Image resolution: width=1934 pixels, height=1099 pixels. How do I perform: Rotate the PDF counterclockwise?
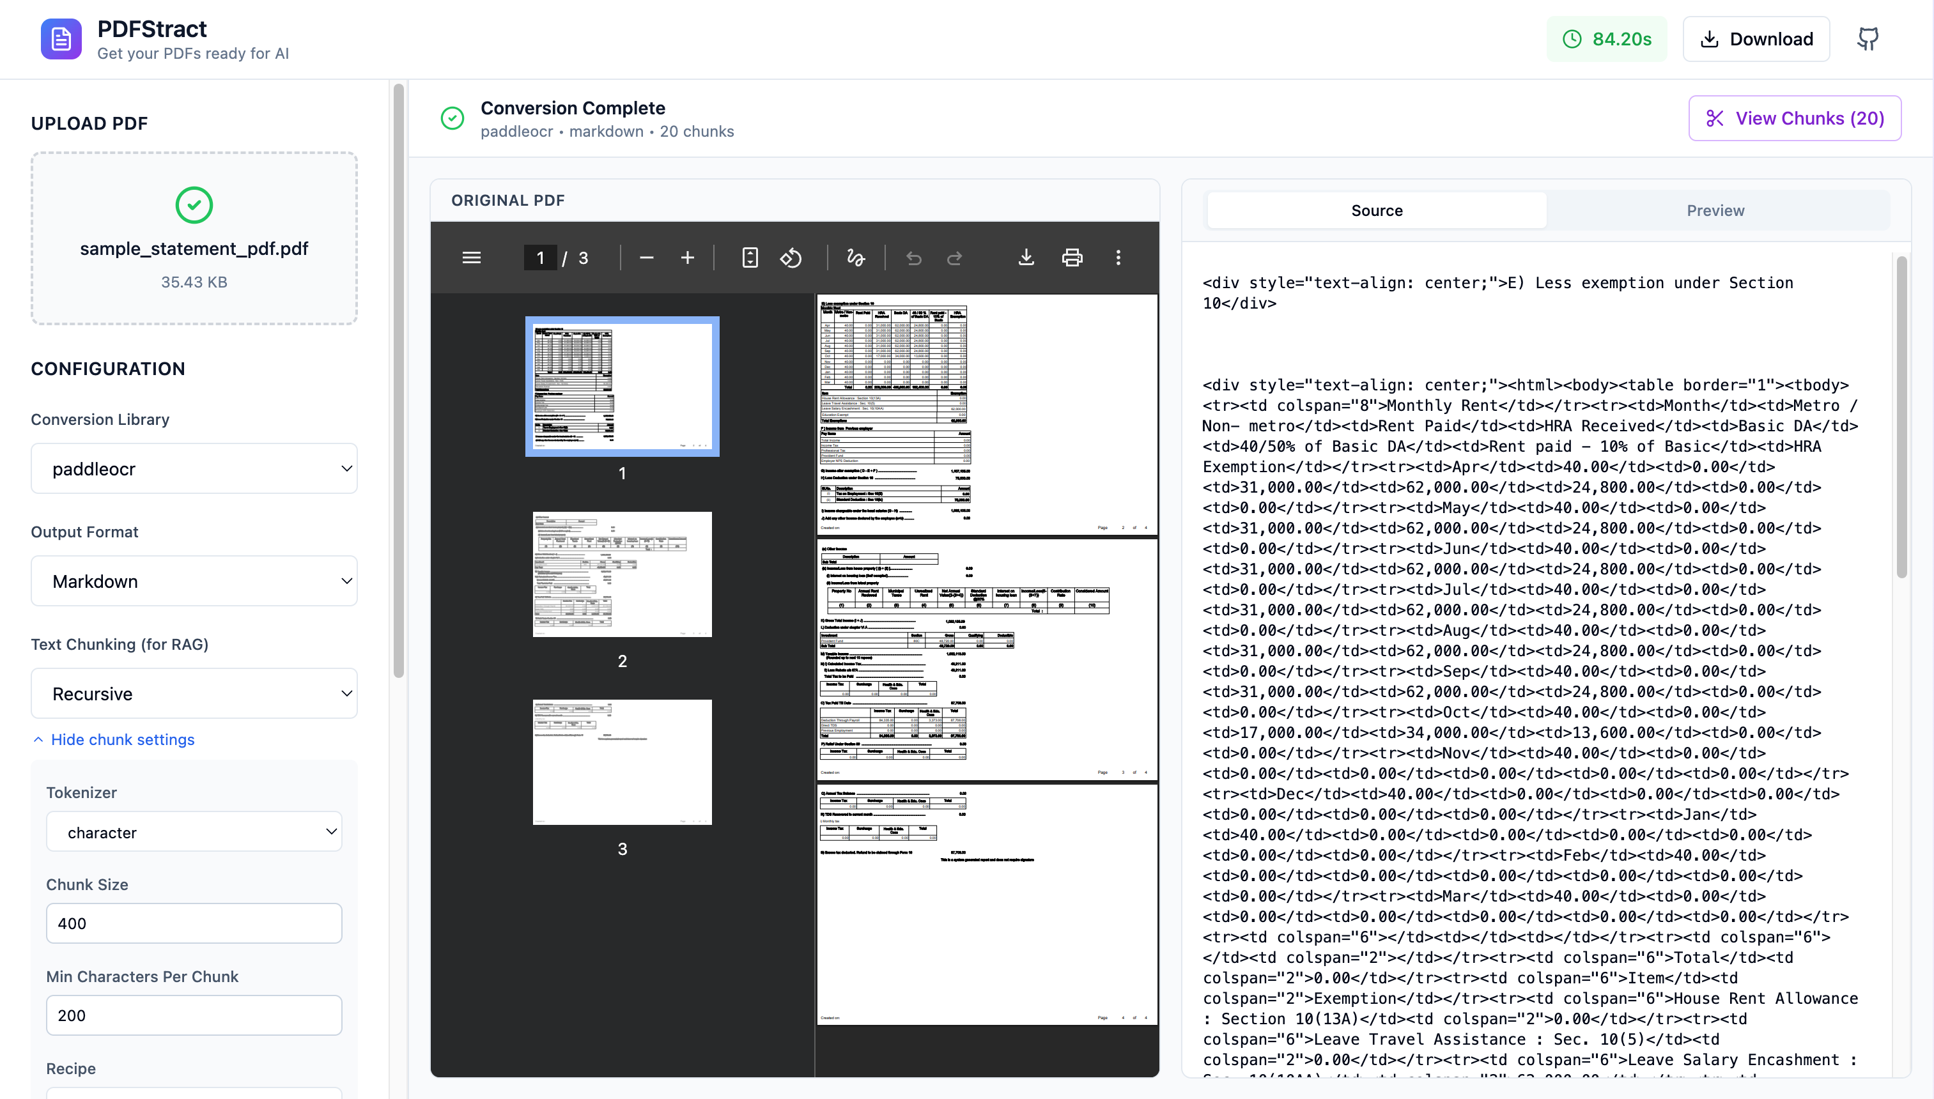pyautogui.click(x=791, y=257)
